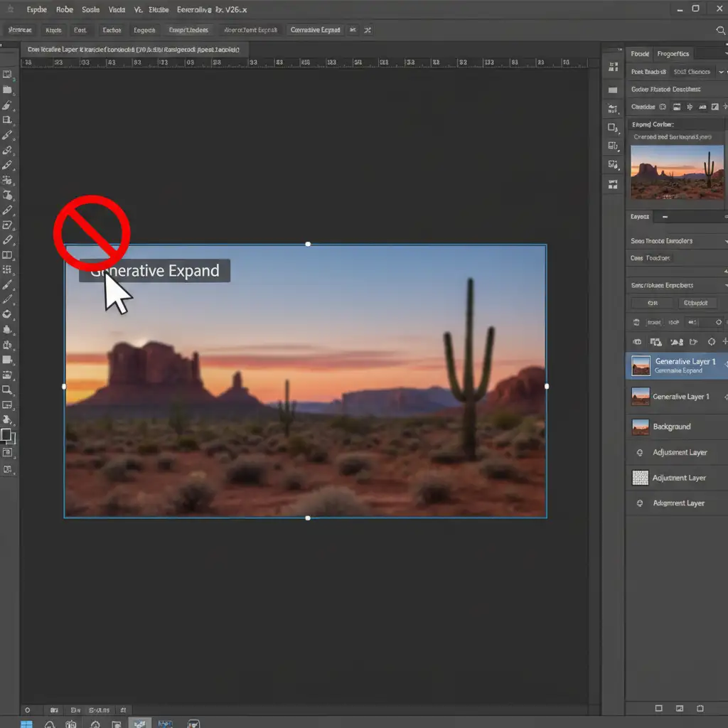Select the topmost tool in the left toolbar
This screenshot has height=728, width=728.
tap(7, 75)
